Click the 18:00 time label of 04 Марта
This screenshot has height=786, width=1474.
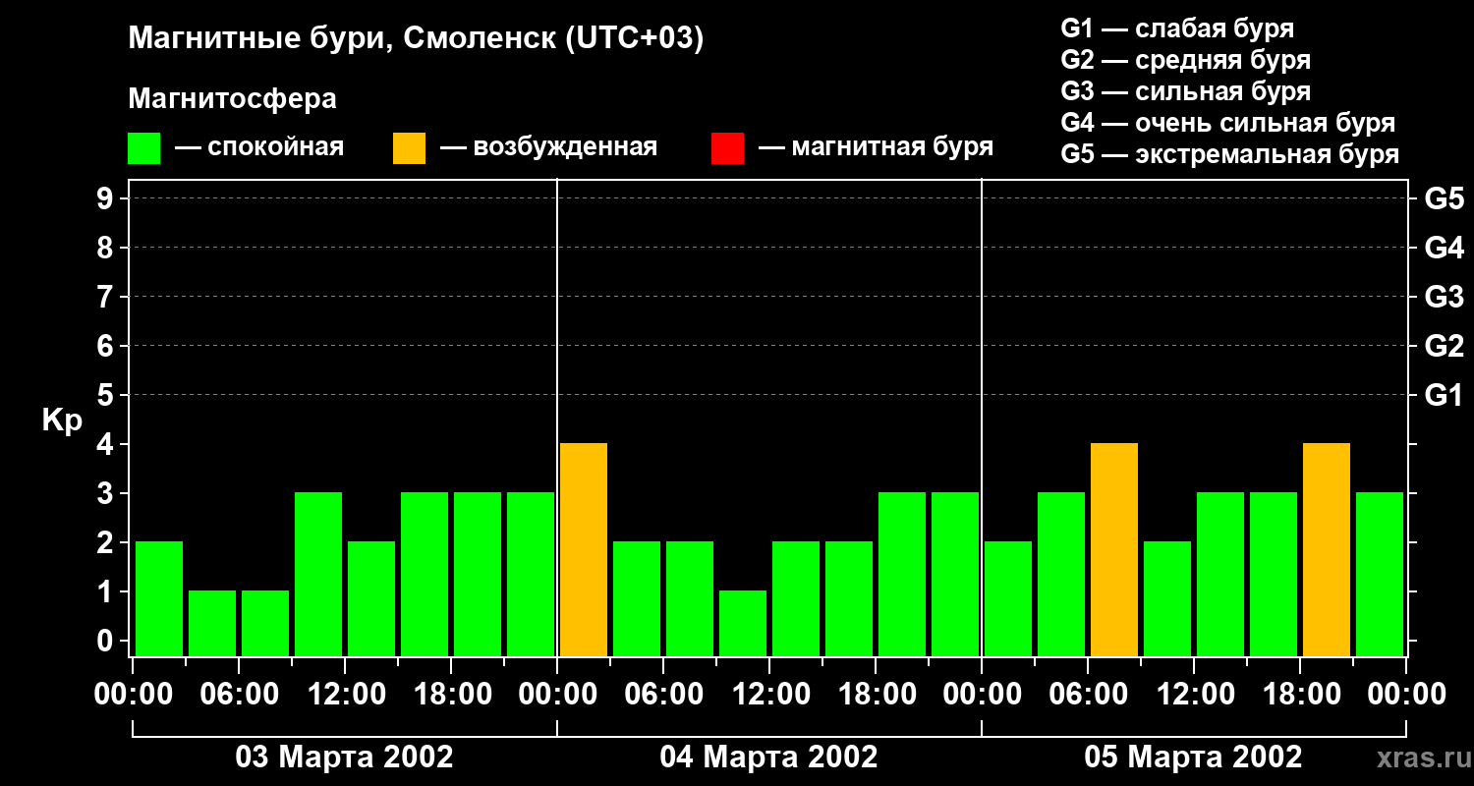876,694
